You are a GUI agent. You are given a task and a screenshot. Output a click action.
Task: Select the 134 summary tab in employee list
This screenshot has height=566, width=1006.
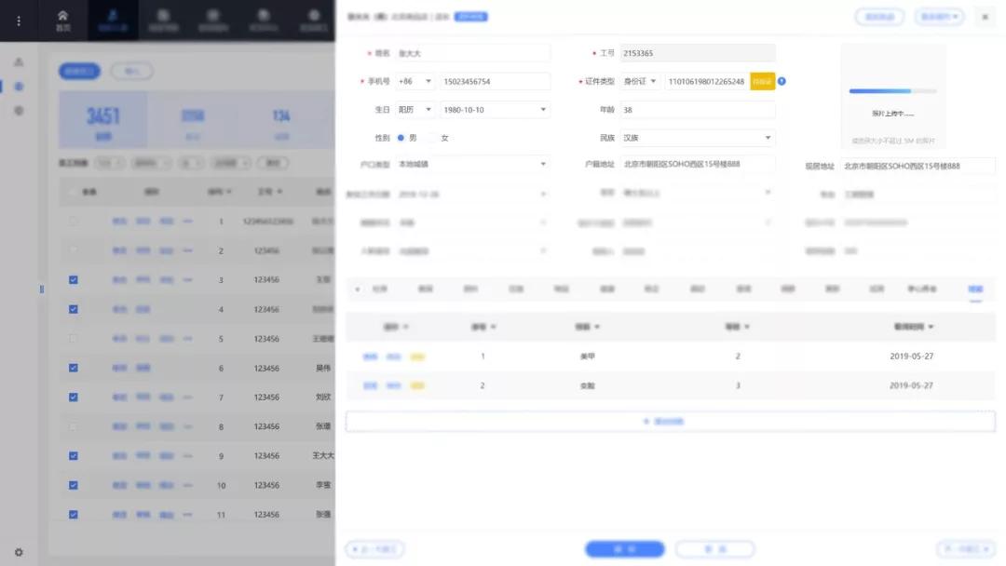(281, 120)
